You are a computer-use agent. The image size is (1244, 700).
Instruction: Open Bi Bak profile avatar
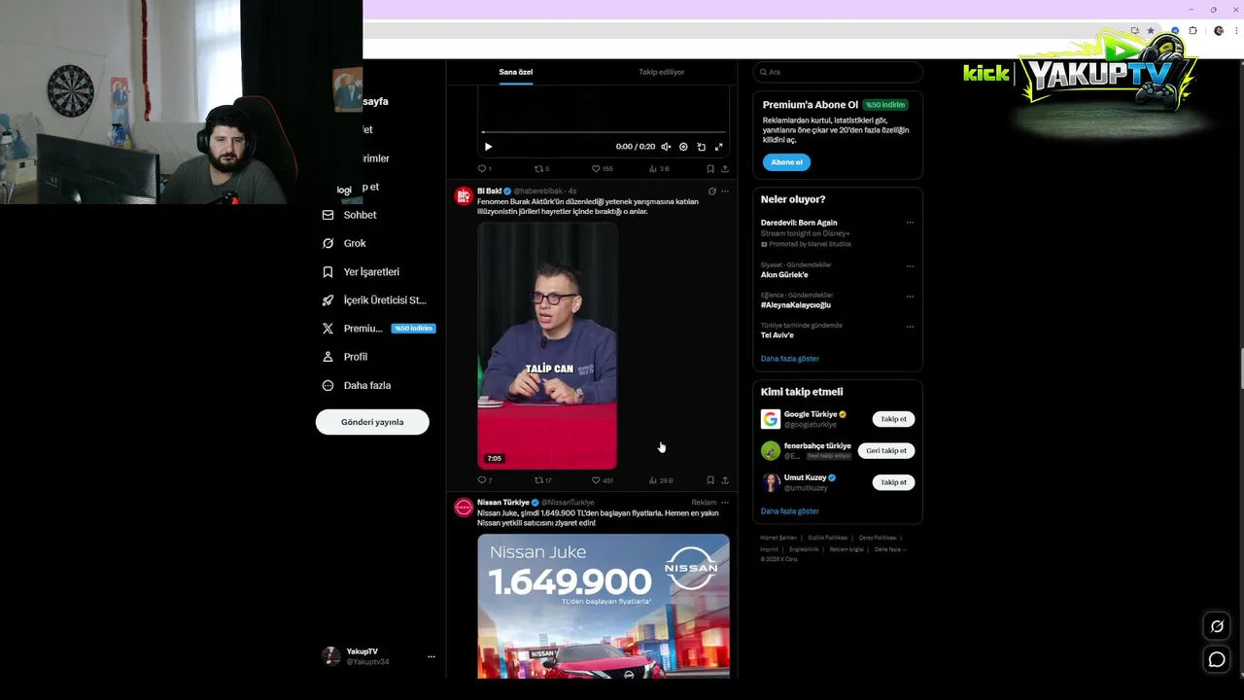(x=464, y=196)
